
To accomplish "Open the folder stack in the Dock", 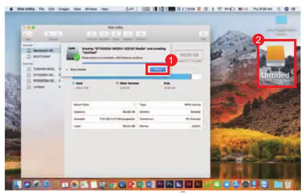I will [x=278, y=184].
